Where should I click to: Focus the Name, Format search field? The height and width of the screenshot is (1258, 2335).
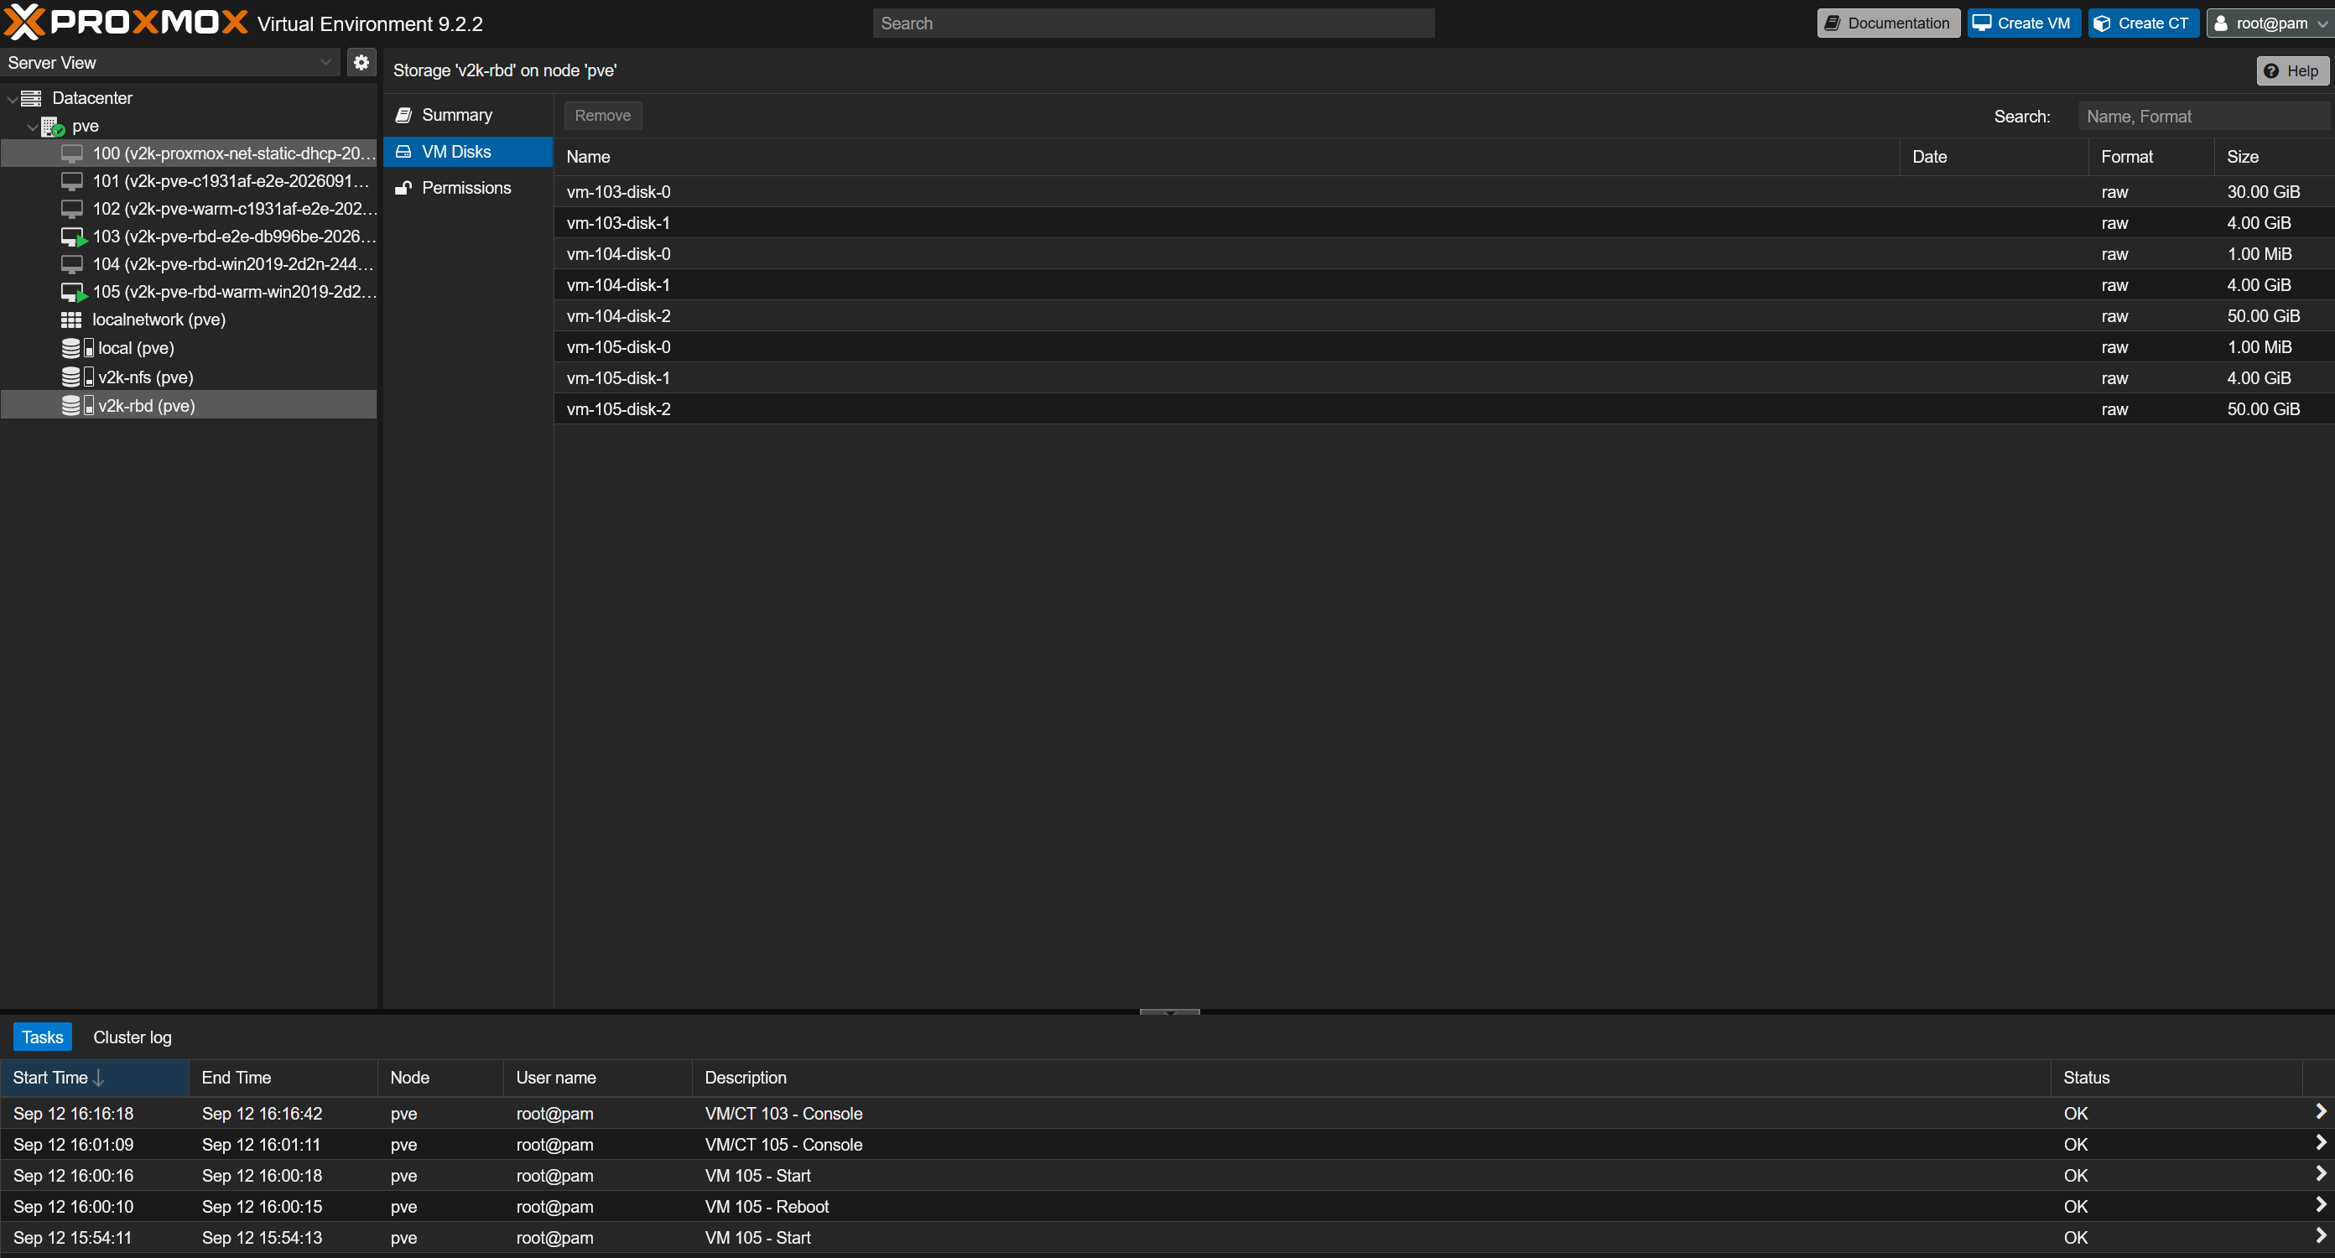tap(2202, 116)
